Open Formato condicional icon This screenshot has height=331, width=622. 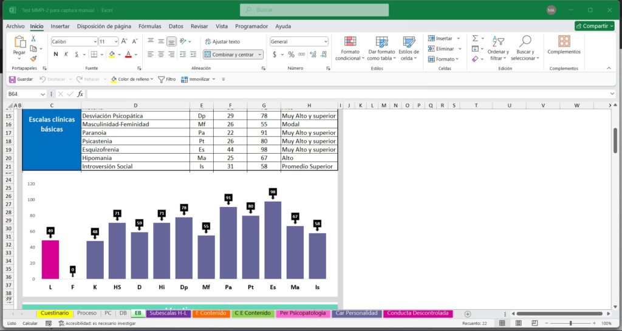click(x=350, y=42)
